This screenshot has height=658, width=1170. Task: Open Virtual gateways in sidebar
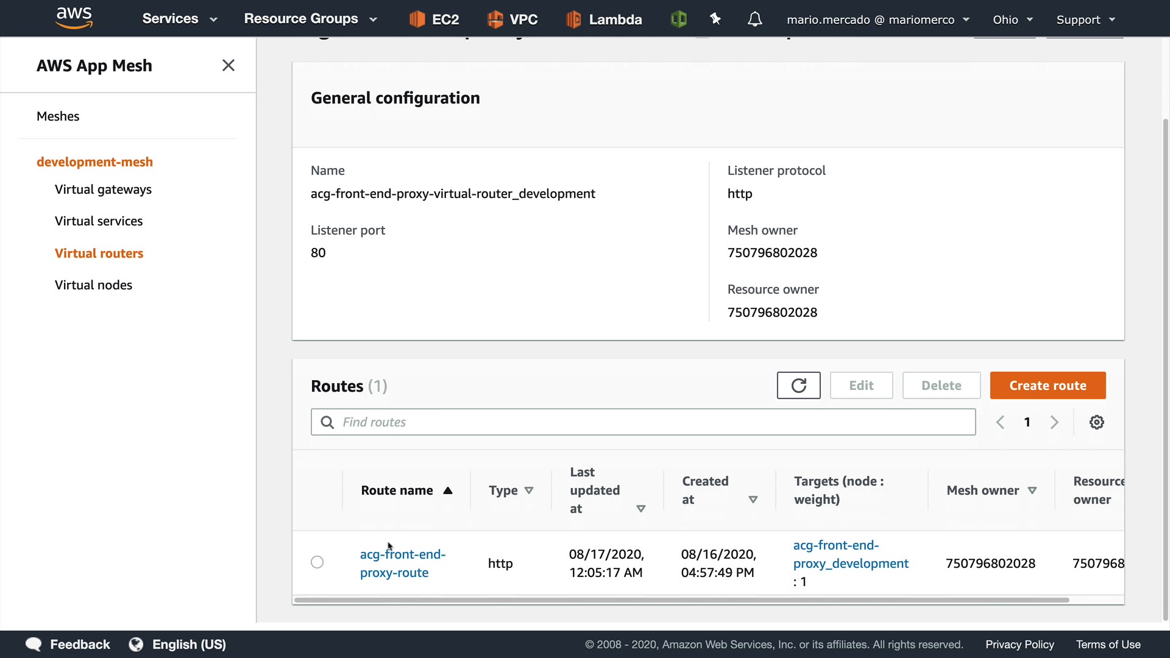[x=103, y=189]
